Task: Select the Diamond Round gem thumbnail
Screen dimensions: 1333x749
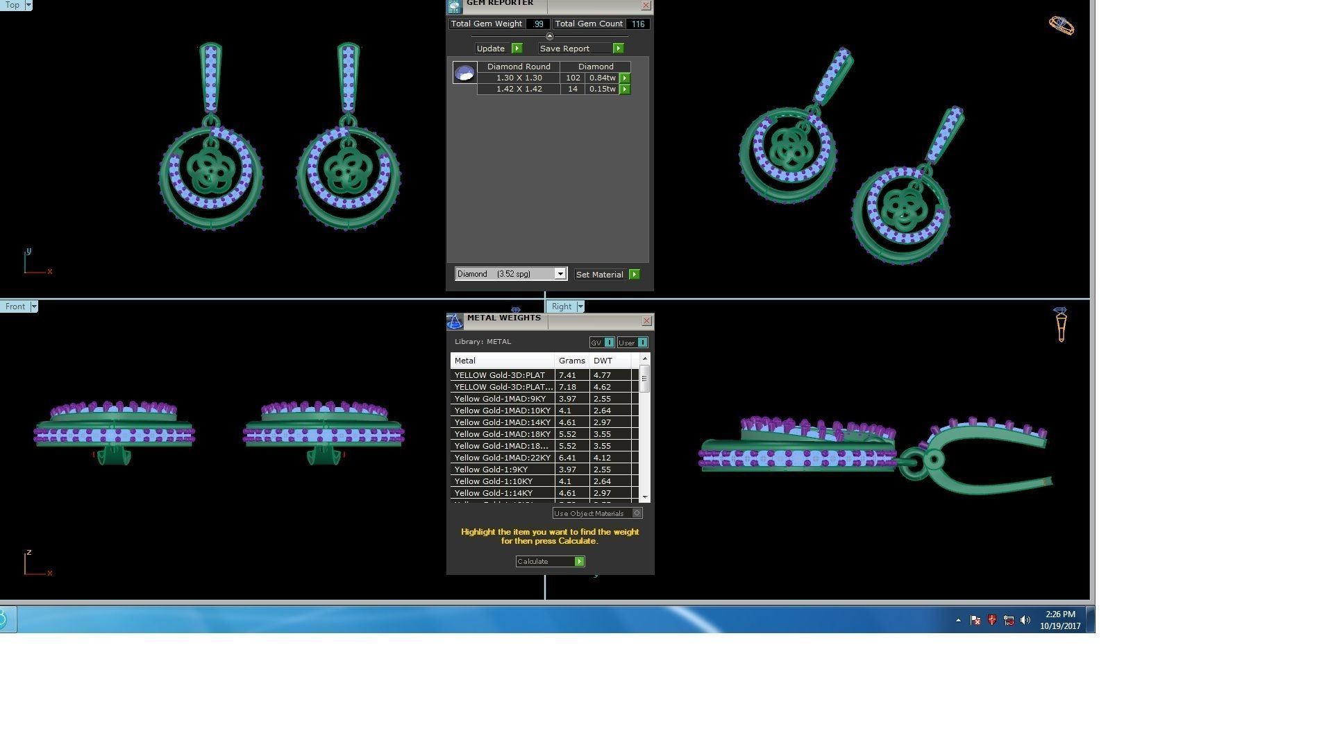Action: pyautogui.click(x=464, y=72)
